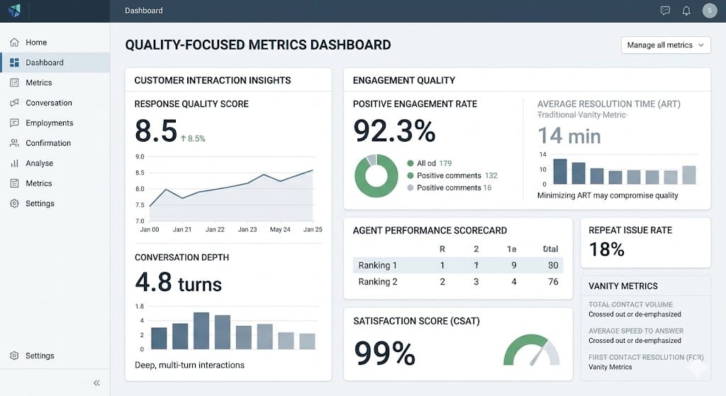Screen dimensions: 726x396
Task: Select the Ranking 1 row in scorecard
Action: pos(458,265)
